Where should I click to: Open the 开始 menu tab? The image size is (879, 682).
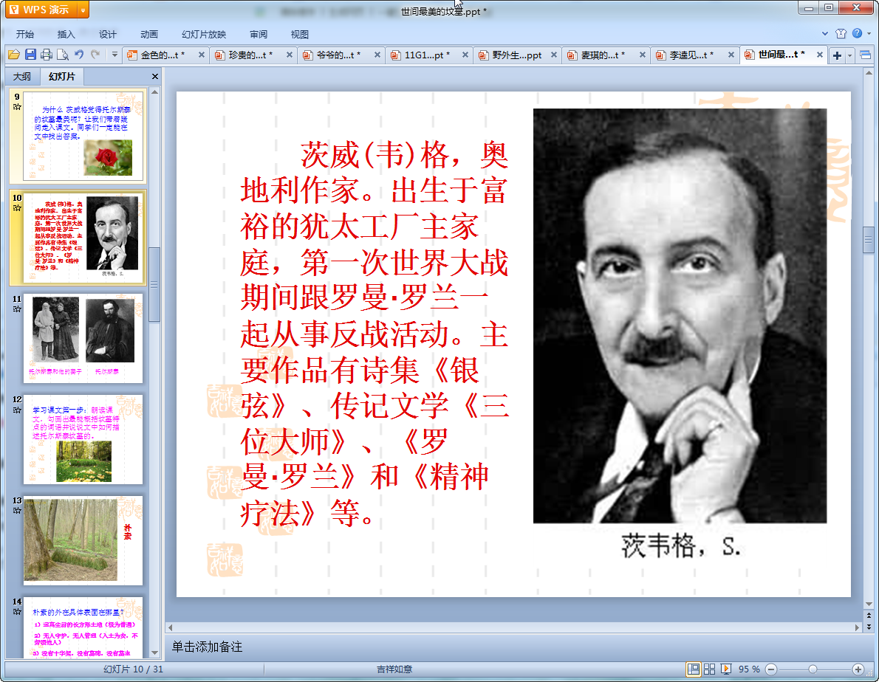pos(25,34)
